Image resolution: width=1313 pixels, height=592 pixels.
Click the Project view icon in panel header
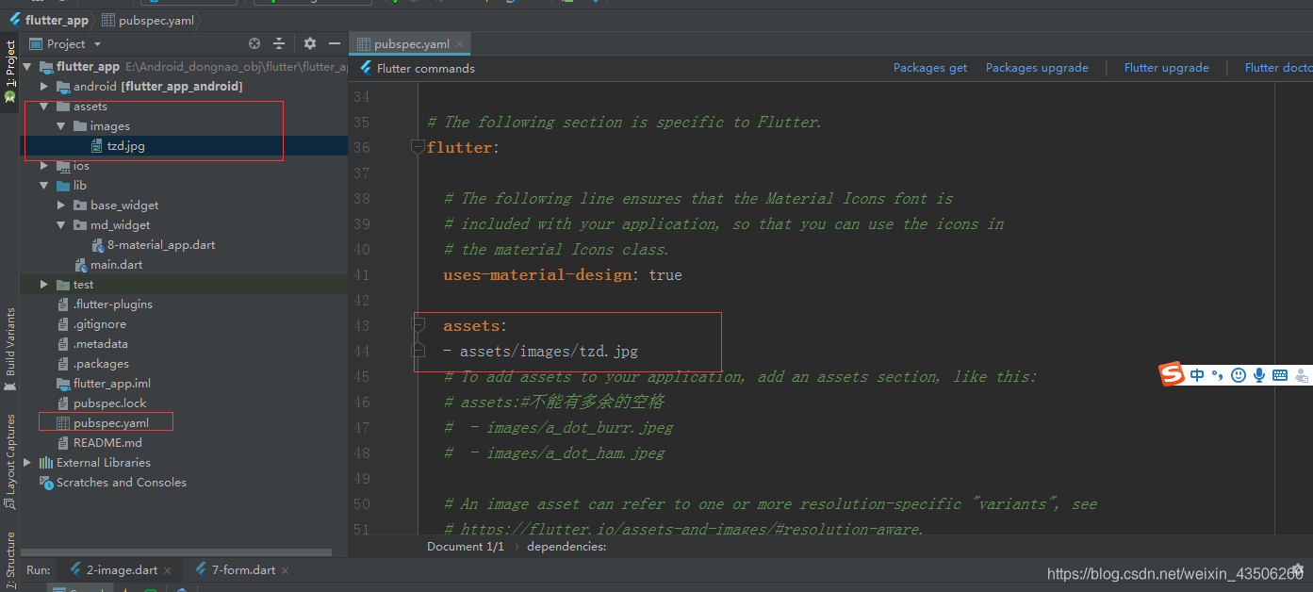point(36,43)
